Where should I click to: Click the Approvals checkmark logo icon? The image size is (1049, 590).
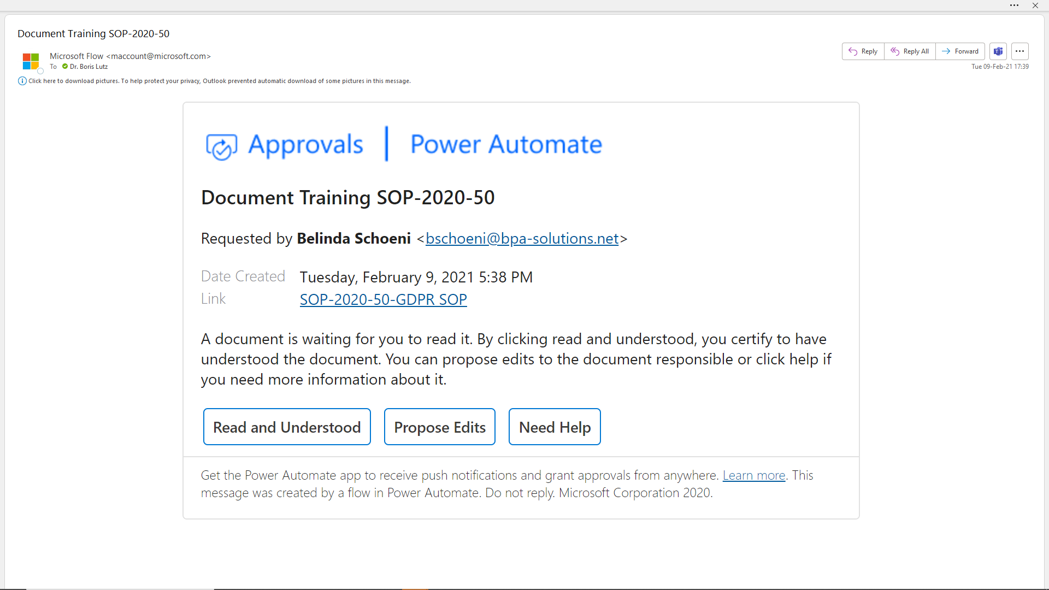[x=221, y=146]
